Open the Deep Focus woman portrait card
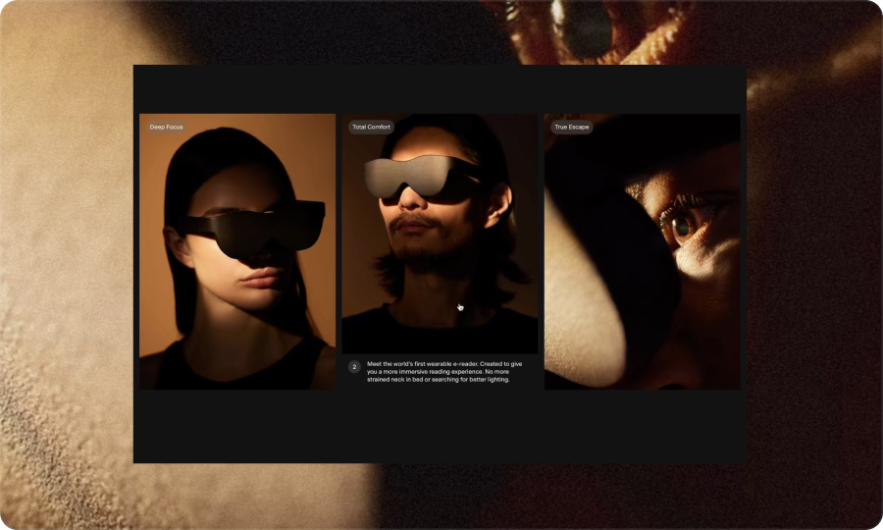 [237, 252]
